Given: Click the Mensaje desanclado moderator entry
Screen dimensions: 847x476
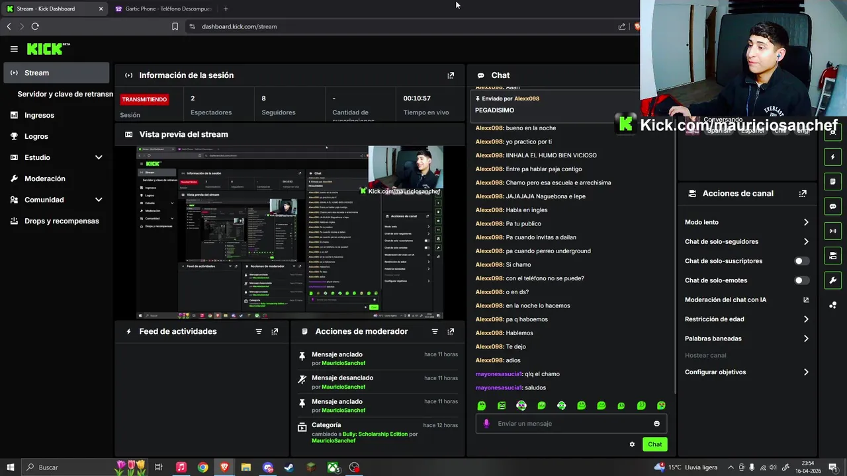Looking at the screenshot, I should pyautogui.click(x=377, y=382).
